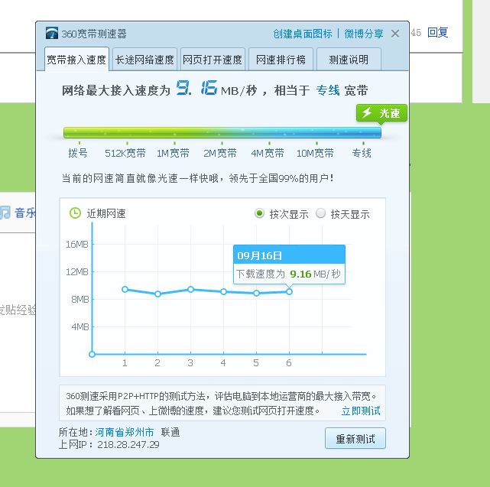Open the 长途网络速度 tab
The width and height of the screenshot is (490, 487).
[144, 60]
